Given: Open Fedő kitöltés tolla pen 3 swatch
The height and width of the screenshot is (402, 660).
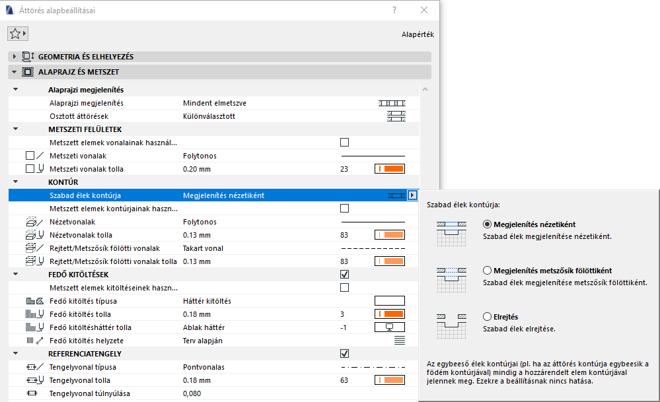Looking at the screenshot, I should pos(390,314).
